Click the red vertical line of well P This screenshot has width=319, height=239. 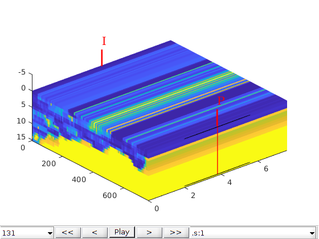pyautogui.click(x=217, y=142)
